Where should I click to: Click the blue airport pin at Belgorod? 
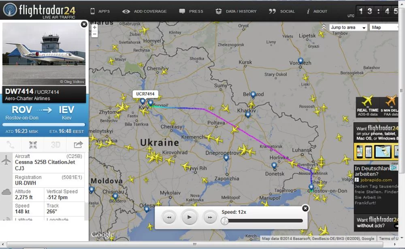point(253,94)
